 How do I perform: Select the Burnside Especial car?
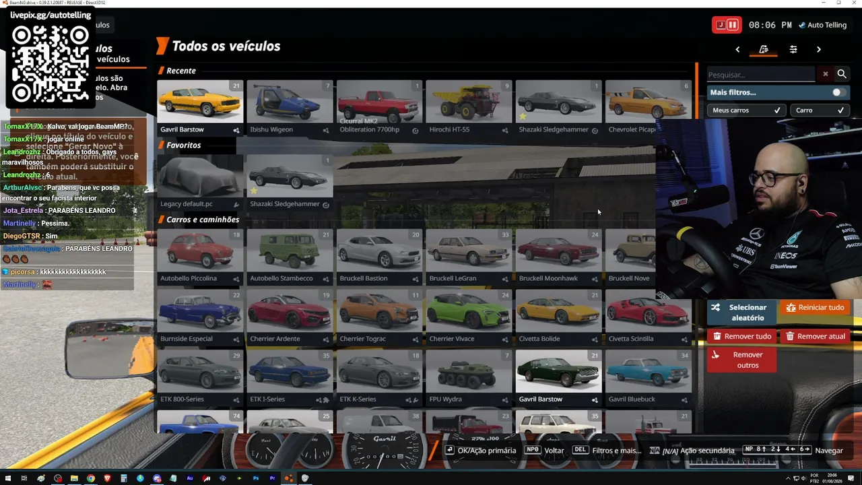click(200, 317)
